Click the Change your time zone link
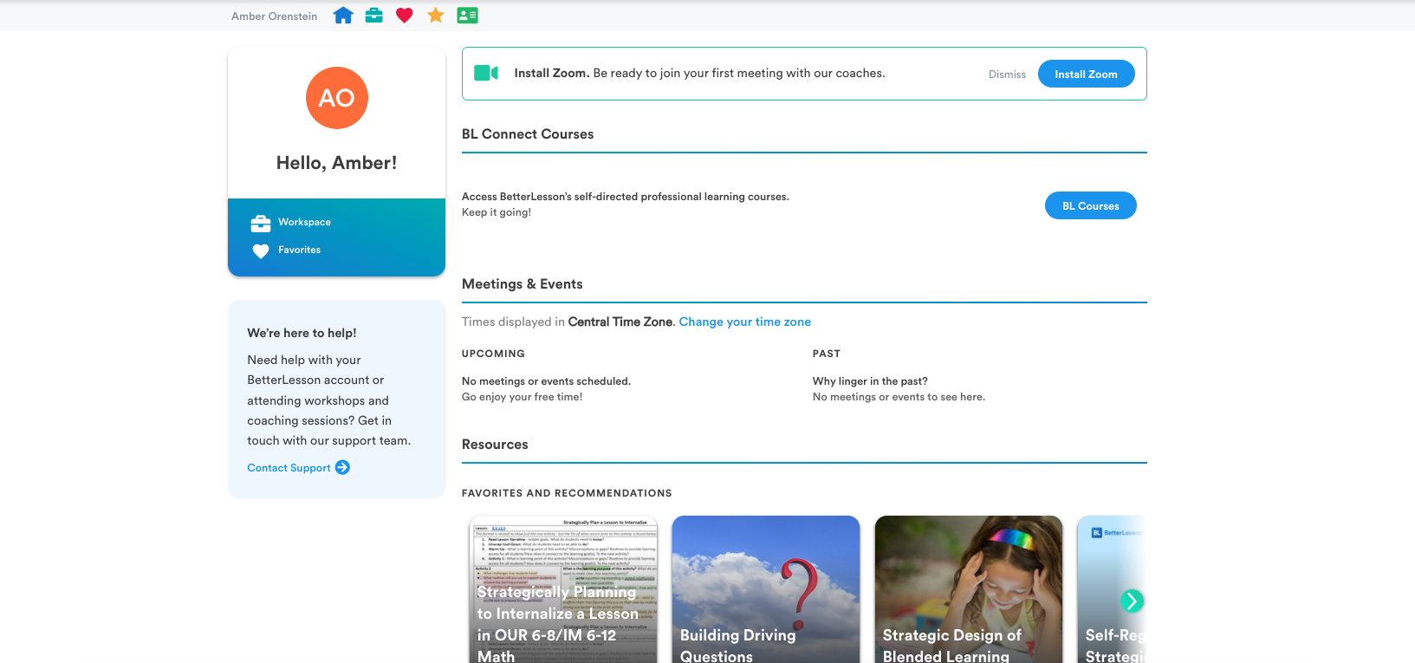Image resolution: width=1415 pixels, height=663 pixels. coord(744,322)
